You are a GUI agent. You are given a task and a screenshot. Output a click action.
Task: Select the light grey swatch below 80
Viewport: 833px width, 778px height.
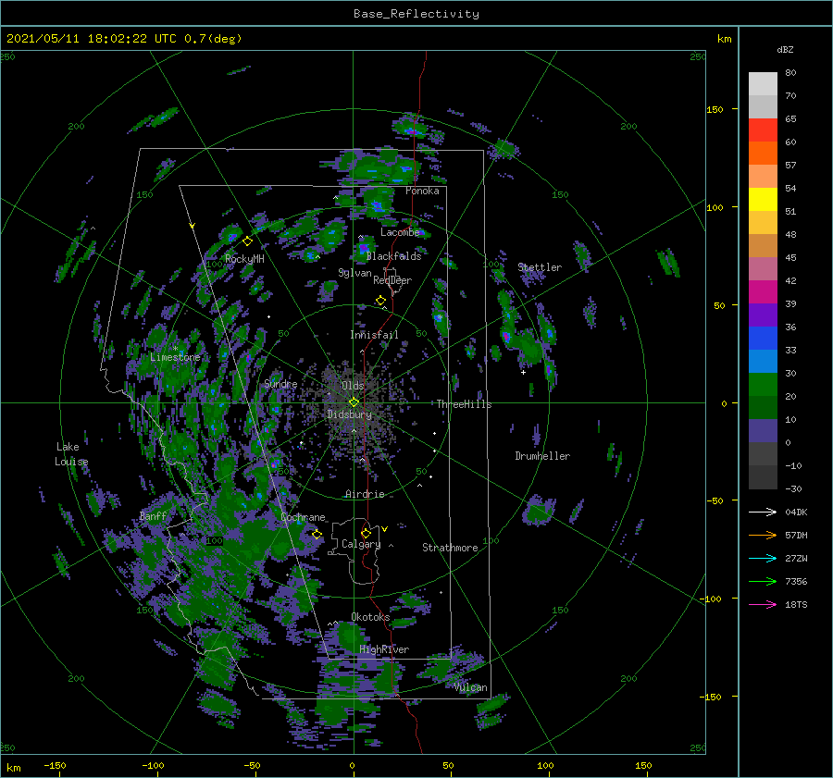pyautogui.click(x=763, y=84)
